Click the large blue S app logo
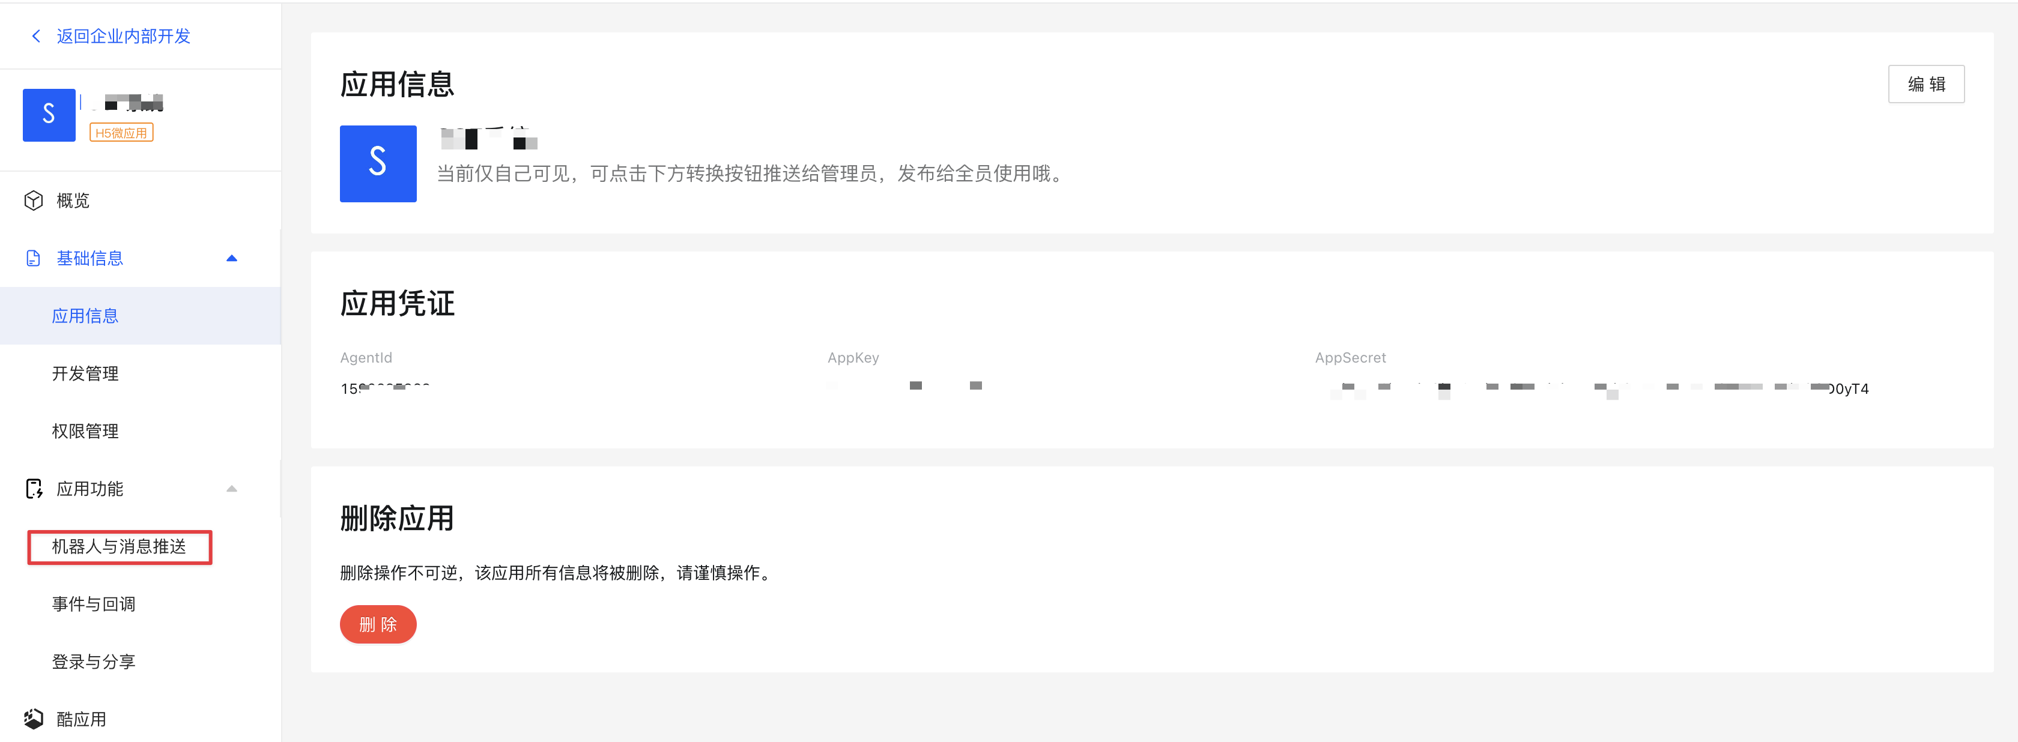The height and width of the screenshot is (742, 2018). pos(378,163)
